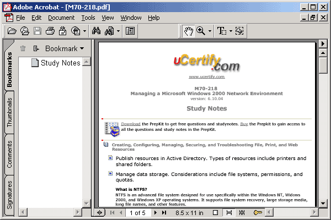The width and height of the screenshot is (331, 220).
Task: Click the Search document icon
Action: tap(109, 31)
